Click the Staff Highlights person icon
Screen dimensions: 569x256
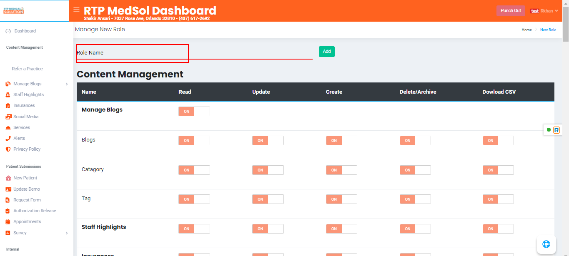click(8, 95)
